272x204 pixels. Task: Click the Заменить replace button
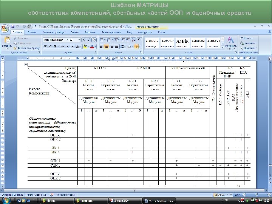(x=248, y=43)
